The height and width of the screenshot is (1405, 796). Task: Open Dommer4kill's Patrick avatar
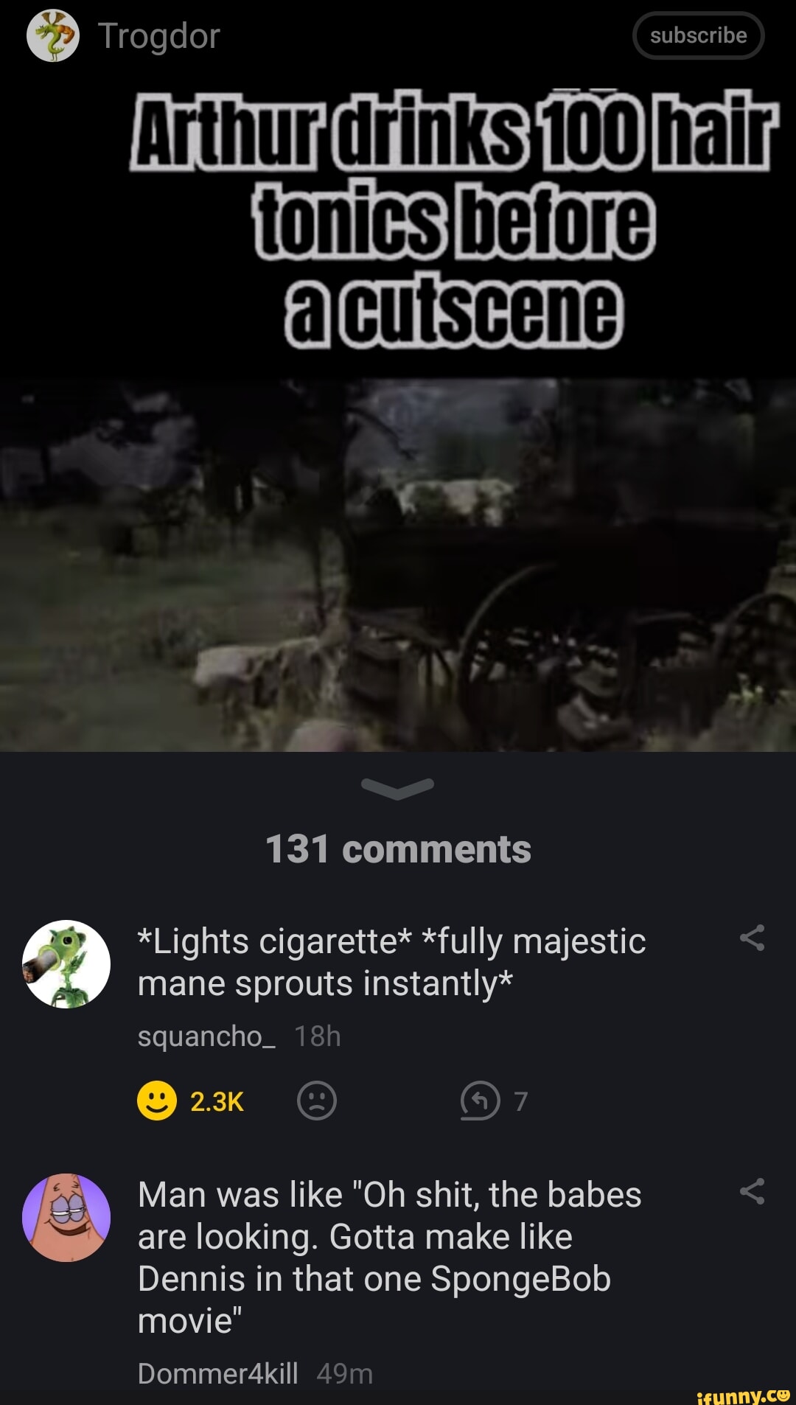pos(66,1217)
